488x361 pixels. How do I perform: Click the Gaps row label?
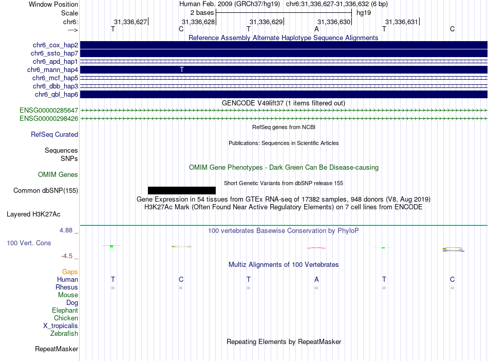tap(70, 272)
